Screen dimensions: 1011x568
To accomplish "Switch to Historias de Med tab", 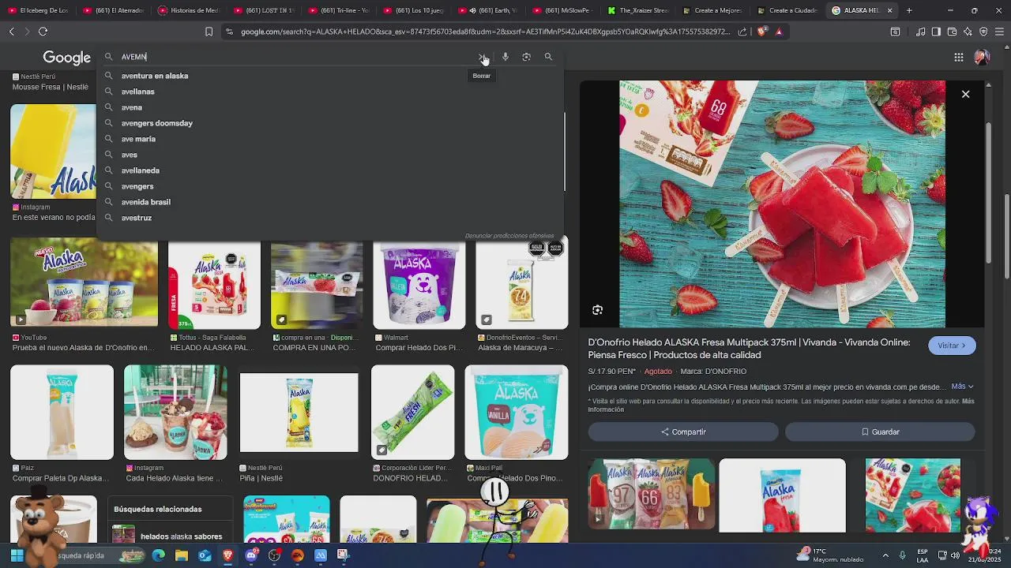I will click(190, 10).
